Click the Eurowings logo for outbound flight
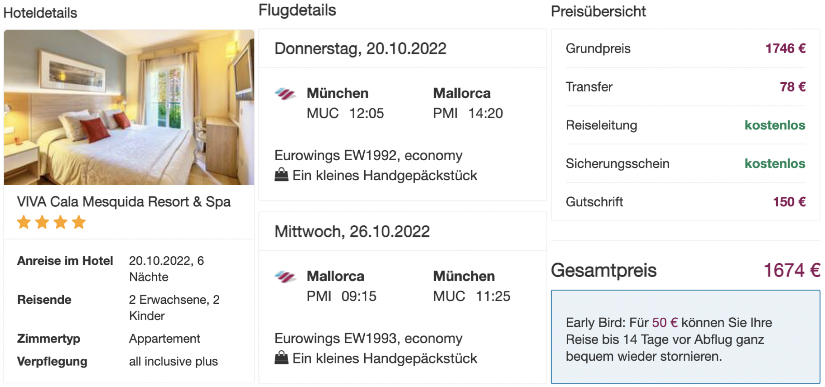 [x=285, y=94]
